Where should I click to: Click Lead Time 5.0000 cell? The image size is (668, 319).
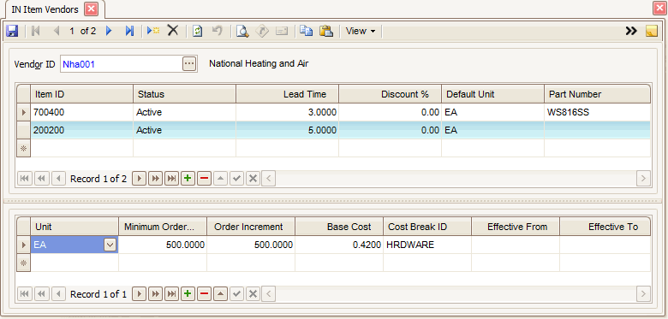pos(287,130)
